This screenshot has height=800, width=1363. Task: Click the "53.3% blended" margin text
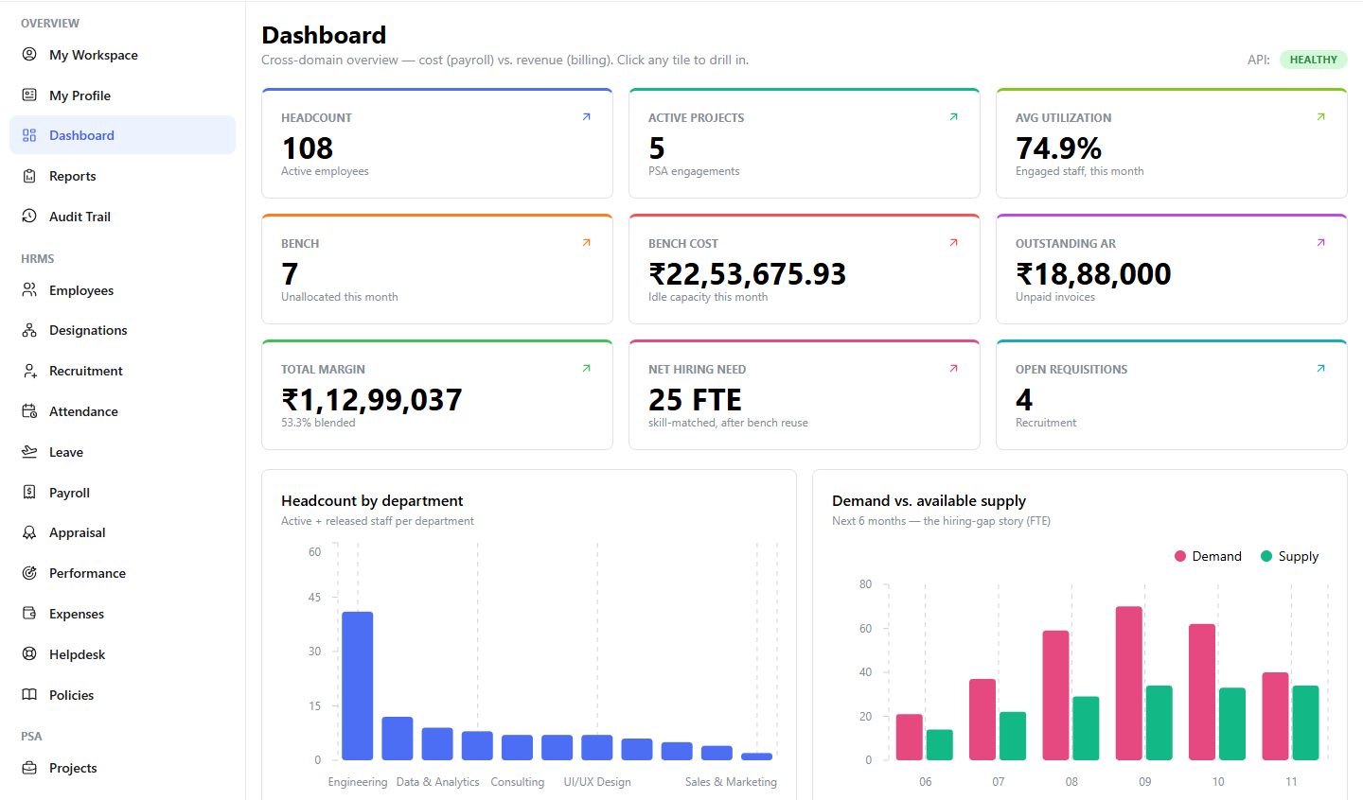click(x=318, y=423)
